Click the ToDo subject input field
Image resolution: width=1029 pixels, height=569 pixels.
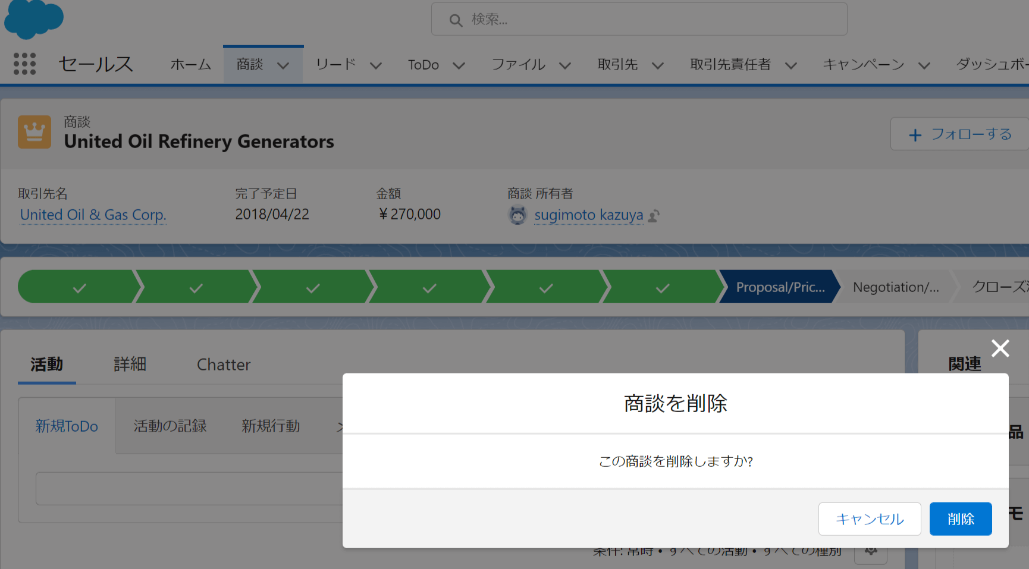[x=189, y=489]
